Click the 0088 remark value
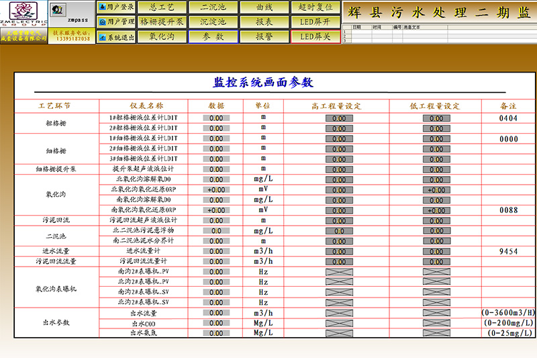 pos(509,210)
